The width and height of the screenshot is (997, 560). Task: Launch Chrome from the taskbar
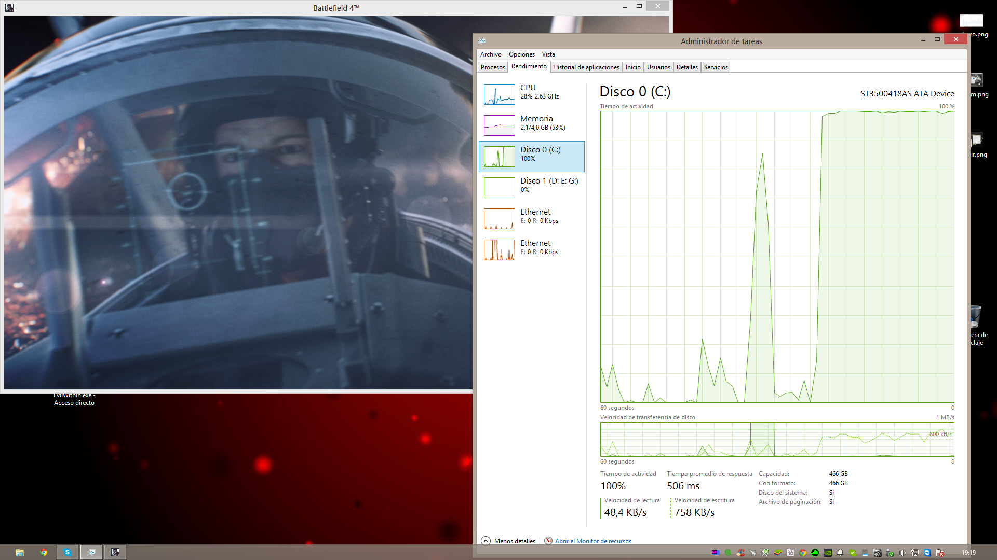(x=44, y=552)
